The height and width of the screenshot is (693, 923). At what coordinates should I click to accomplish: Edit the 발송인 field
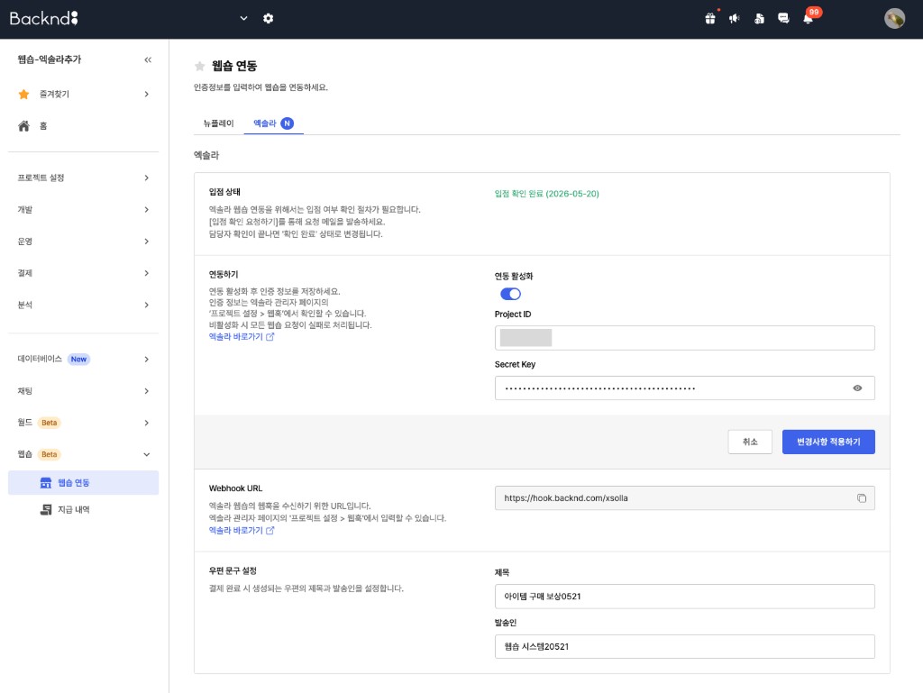pos(685,646)
